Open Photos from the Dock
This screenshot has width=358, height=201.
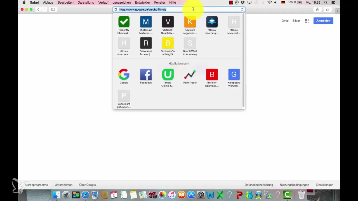(x=162, y=195)
